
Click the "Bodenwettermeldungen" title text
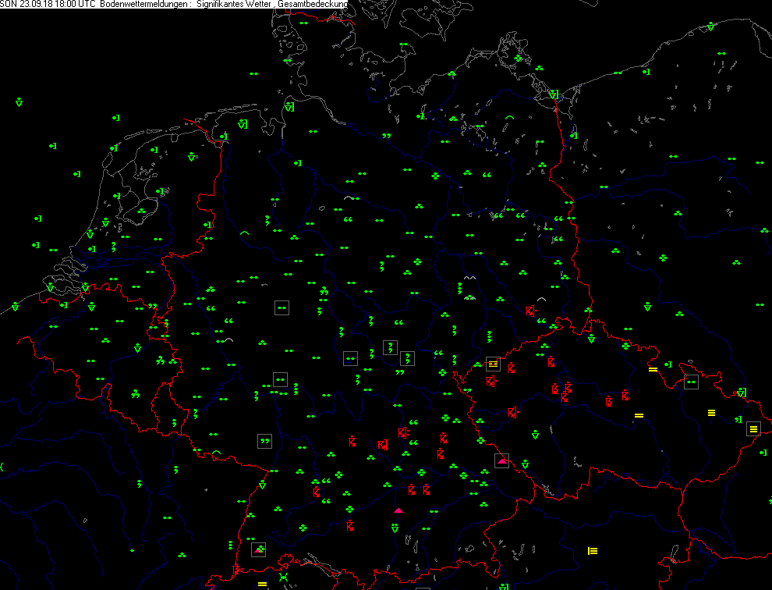click(142, 5)
